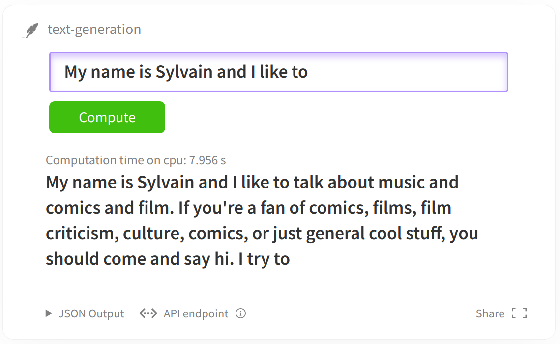Screen dimensions: 560x344
Task: Run the model with the Compute button
Action: click(107, 117)
